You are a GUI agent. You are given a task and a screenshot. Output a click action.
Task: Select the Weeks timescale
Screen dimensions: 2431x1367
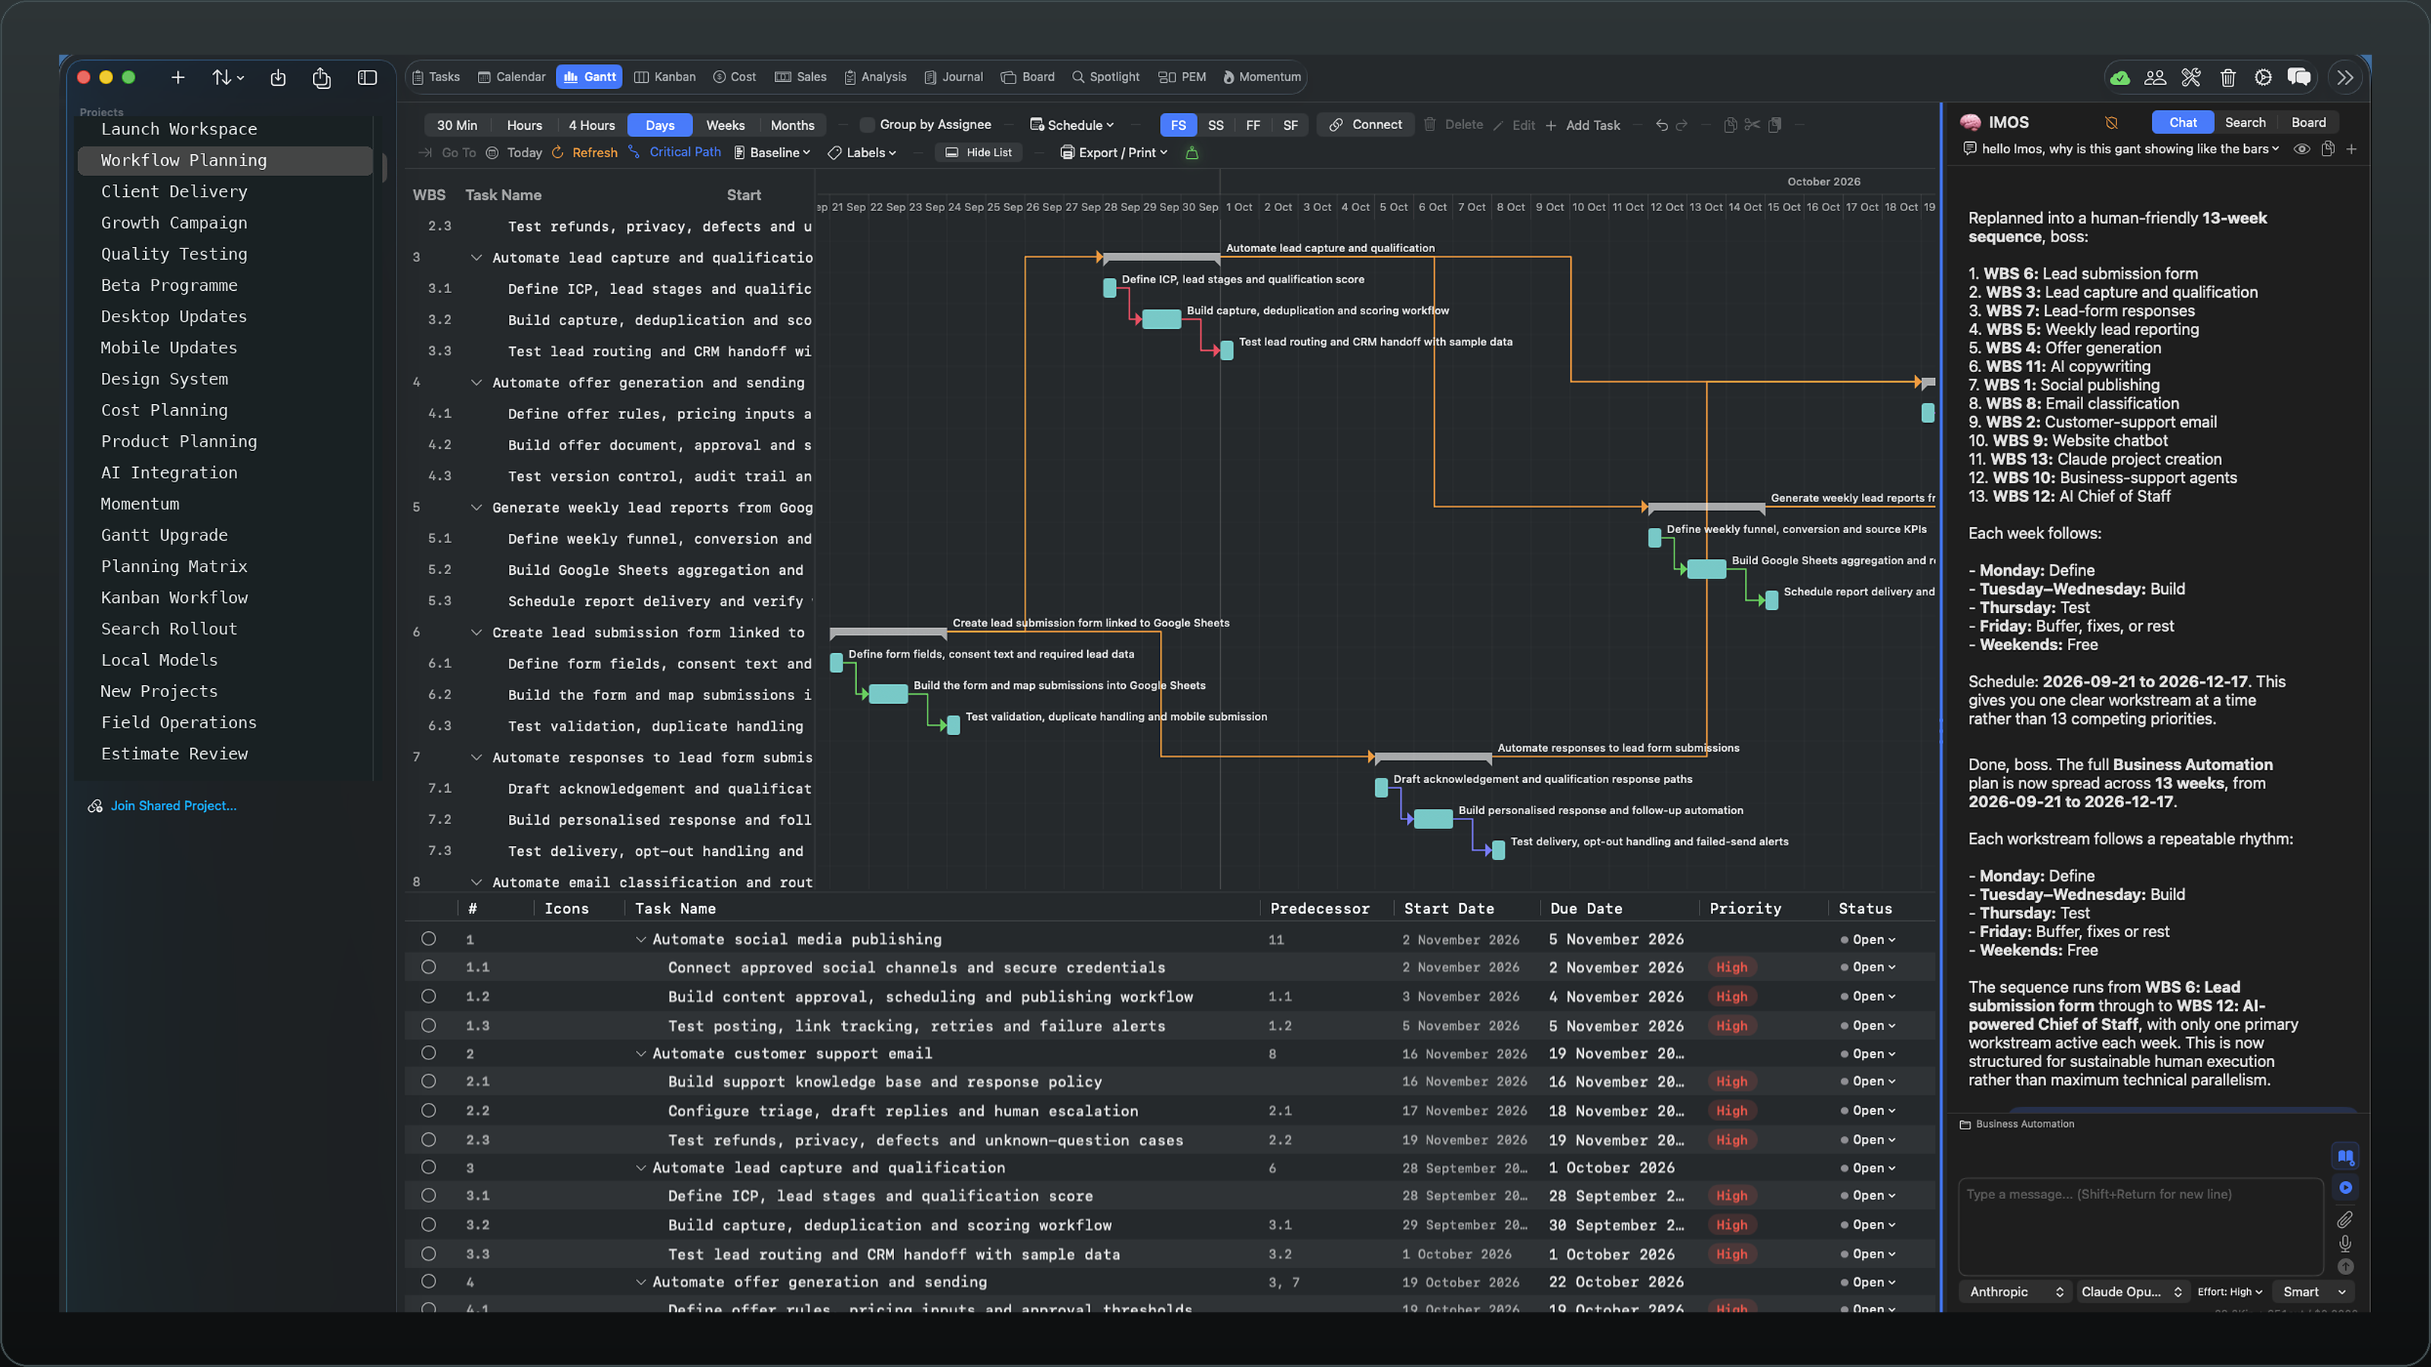725,125
